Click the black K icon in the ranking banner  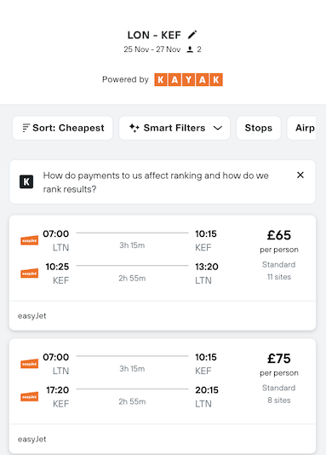(x=26, y=181)
